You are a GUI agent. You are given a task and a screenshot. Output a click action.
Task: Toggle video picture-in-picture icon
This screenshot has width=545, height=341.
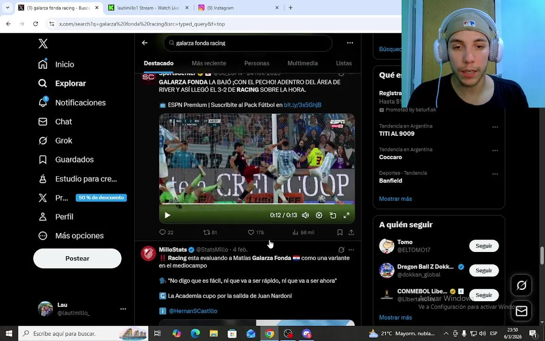(x=333, y=215)
